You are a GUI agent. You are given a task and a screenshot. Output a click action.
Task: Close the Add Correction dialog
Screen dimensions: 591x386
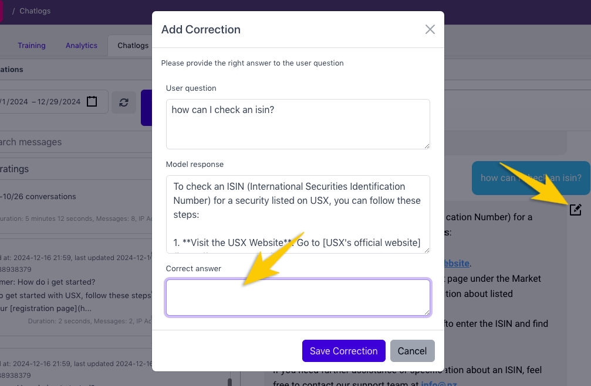(x=430, y=29)
